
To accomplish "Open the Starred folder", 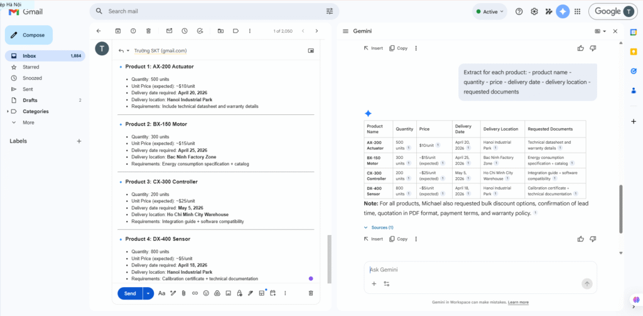I will (31, 67).
